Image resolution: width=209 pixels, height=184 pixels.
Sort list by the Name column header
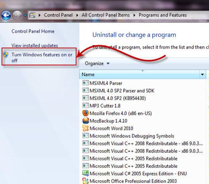[139, 74]
